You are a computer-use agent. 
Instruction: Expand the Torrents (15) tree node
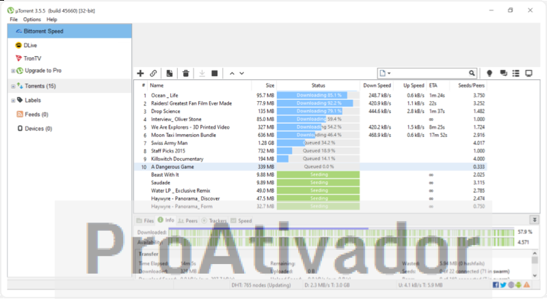pos(13,86)
